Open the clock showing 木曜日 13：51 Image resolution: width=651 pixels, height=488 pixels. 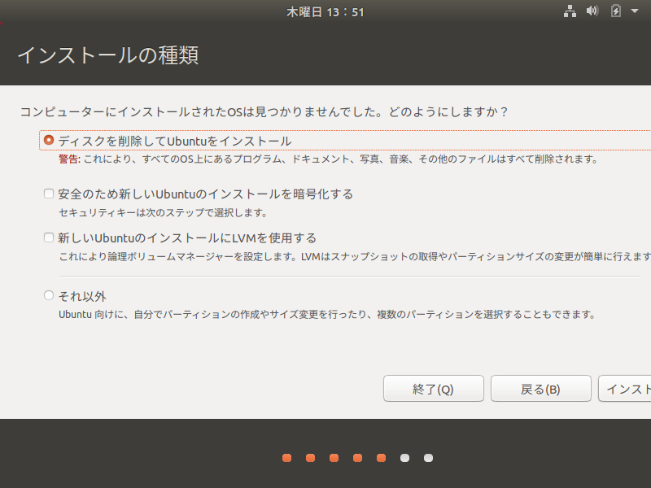[x=325, y=12]
